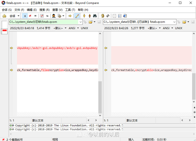196x141 pixels.
Task: Click copy-left arrow beside encryptable line
Action: [x=106, y=70]
